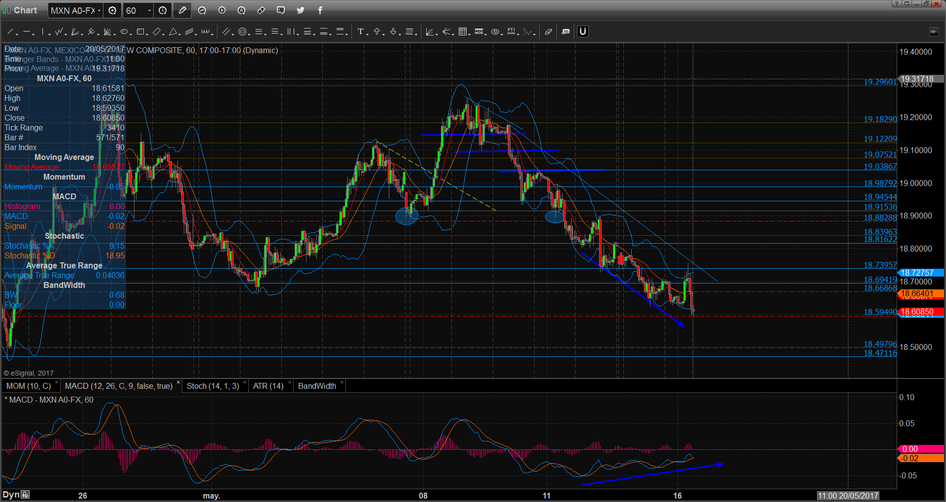Switch to the MACD (12, 26, C, 9) tab

119,386
